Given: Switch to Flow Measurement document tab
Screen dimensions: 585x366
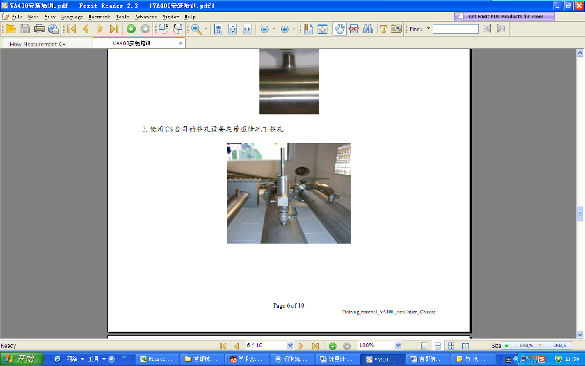Looking at the screenshot, I should 47,43.
